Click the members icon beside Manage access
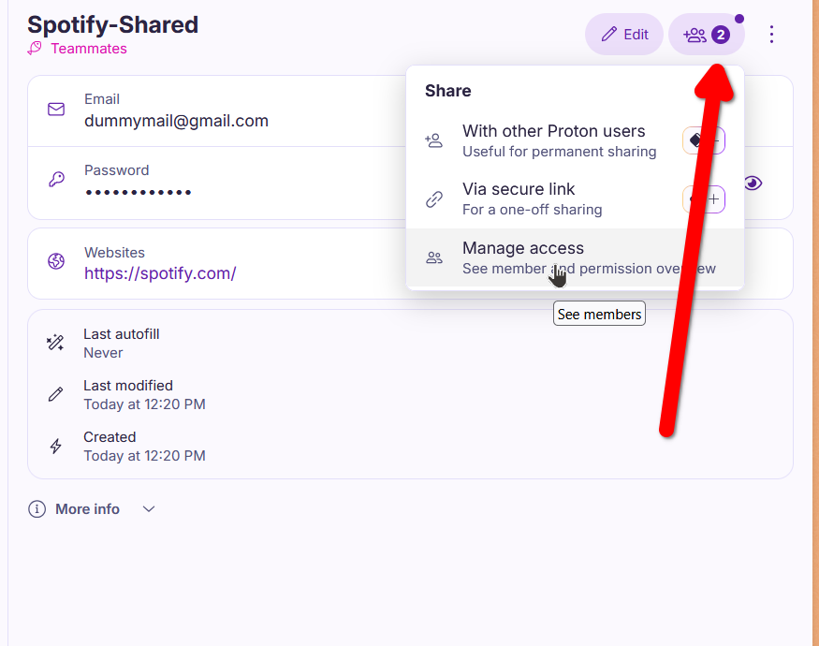The image size is (819, 646). click(x=434, y=257)
